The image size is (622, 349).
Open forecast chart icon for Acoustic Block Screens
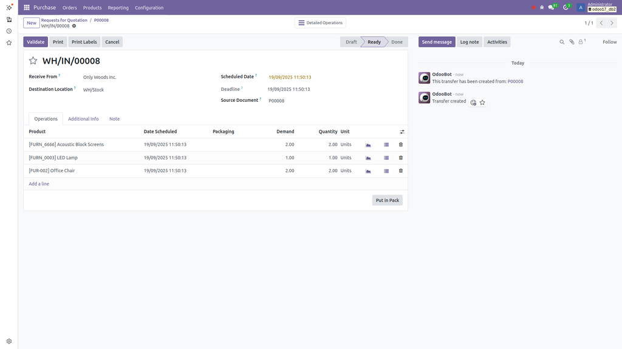click(368, 145)
